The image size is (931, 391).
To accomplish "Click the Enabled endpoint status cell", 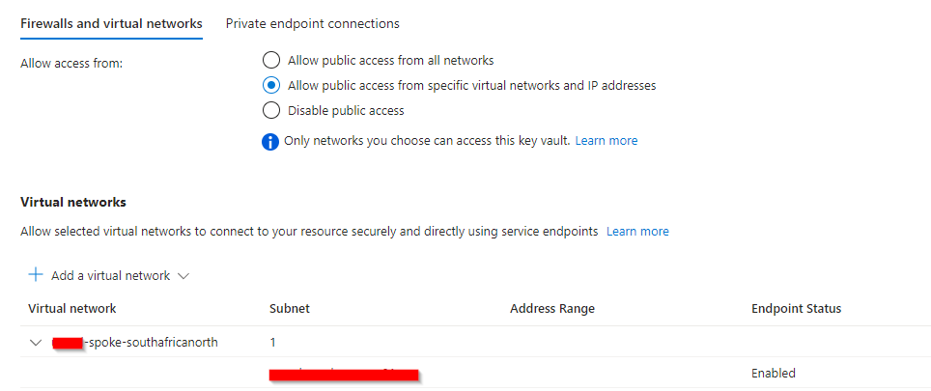I will tap(773, 374).
